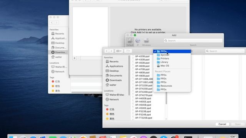Click the plus button to add printer
Screen dimensions: 246x138
point(74,58)
